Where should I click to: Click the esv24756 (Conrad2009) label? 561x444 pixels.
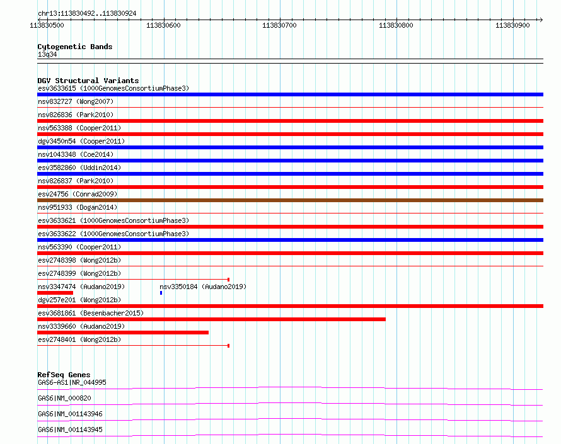[78, 194]
